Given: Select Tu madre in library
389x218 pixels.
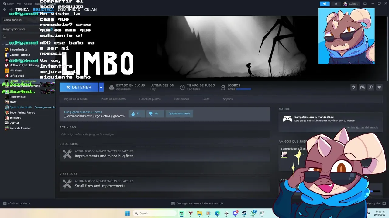Looking at the screenshot, I should 15,118.
